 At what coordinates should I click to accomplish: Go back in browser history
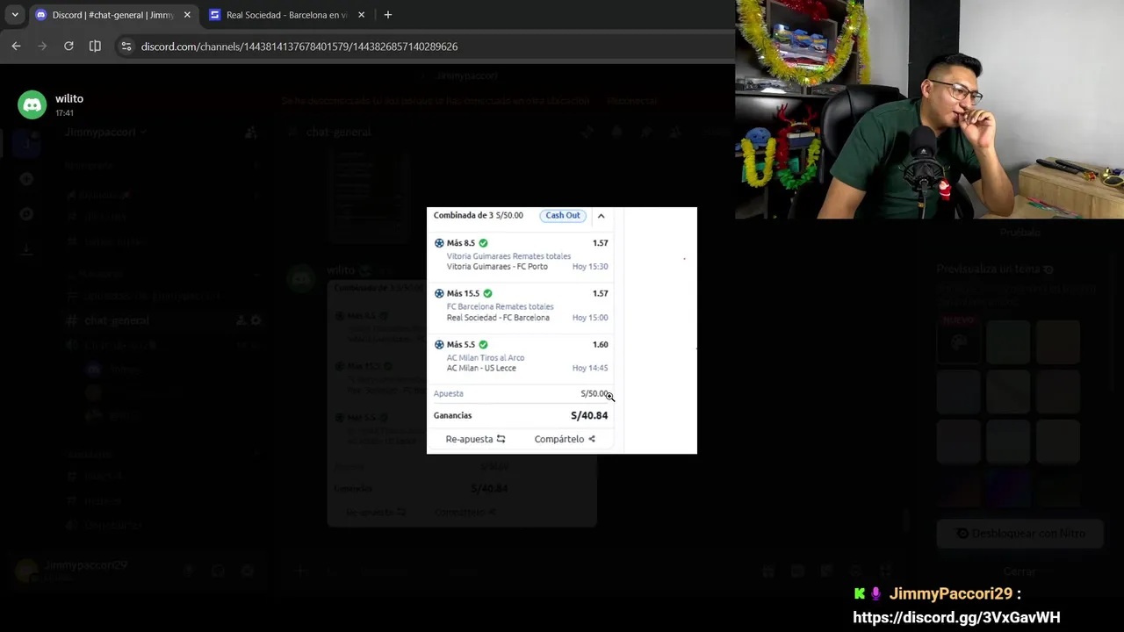(16, 47)
